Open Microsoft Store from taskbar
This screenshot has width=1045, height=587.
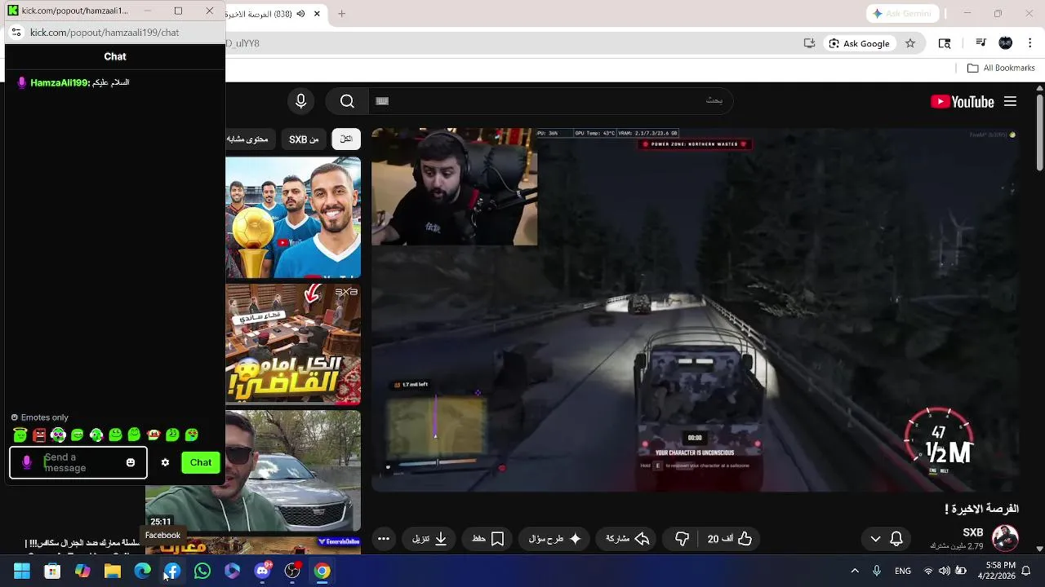tap(52, 571)
